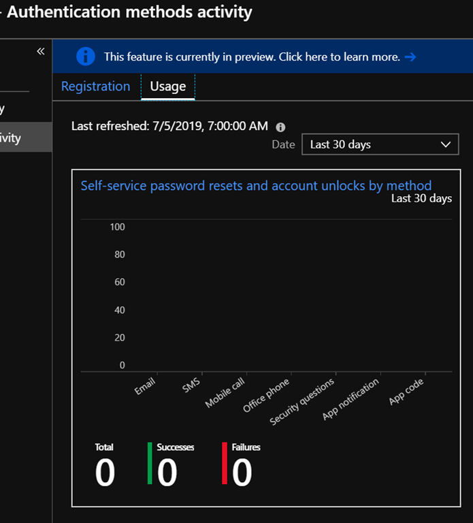Select the App code axis label

click(406, 392)
